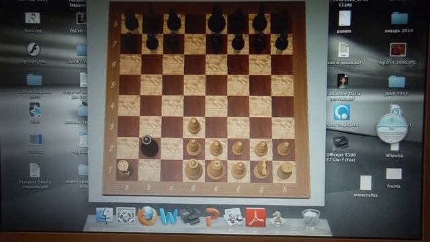This screenshot has width=430, height=242.
Task: Select the white pawn on d3
Action: (x=194, y=126)
